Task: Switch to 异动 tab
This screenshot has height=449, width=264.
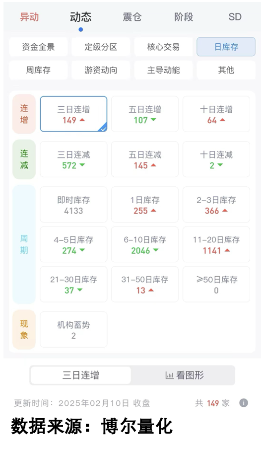Action: coord(29,17)
